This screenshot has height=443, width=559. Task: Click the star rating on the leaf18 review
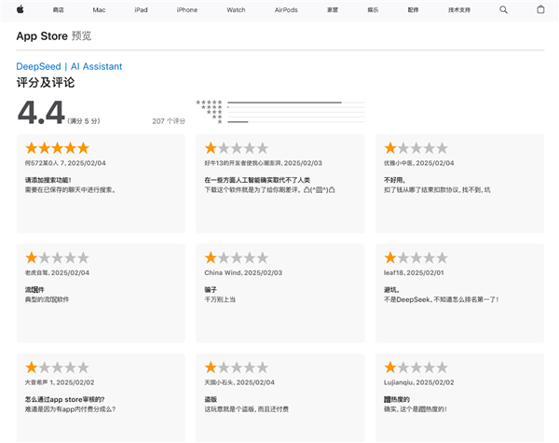[416, 257]
